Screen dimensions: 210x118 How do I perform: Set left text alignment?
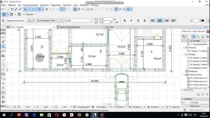point(153,20)
